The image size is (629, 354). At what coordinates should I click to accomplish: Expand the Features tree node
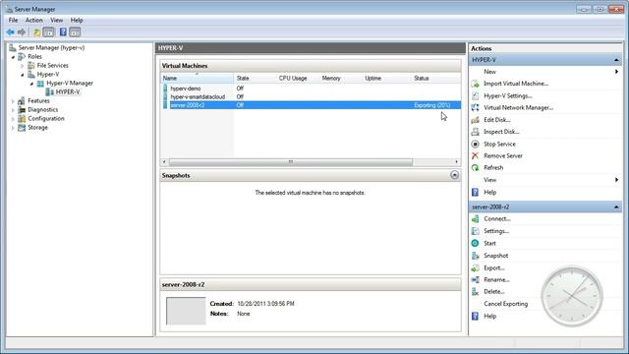tap(13, 101)
